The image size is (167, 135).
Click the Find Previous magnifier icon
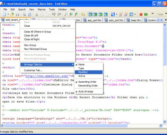(x=76, y=15)
